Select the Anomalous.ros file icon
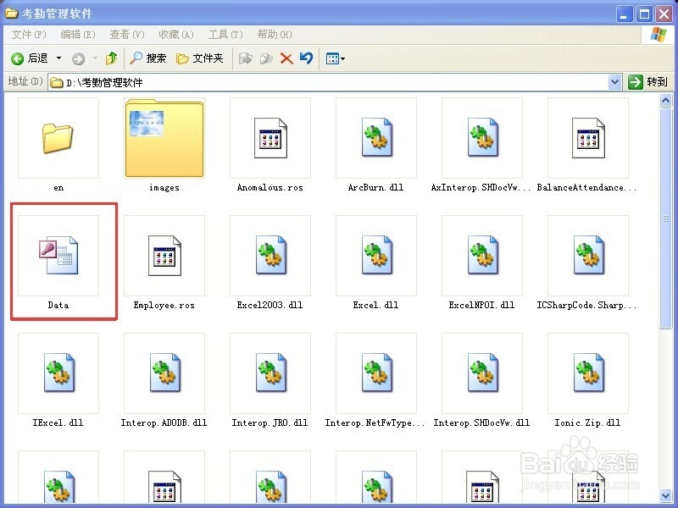 tap(270, 138)
